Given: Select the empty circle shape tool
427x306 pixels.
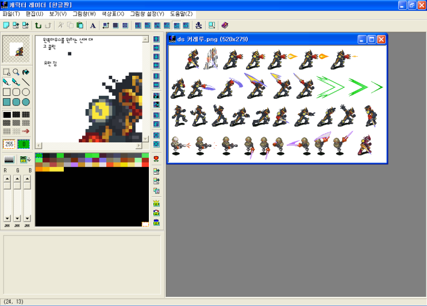Looking at the screenshot, I should point(26,92).
